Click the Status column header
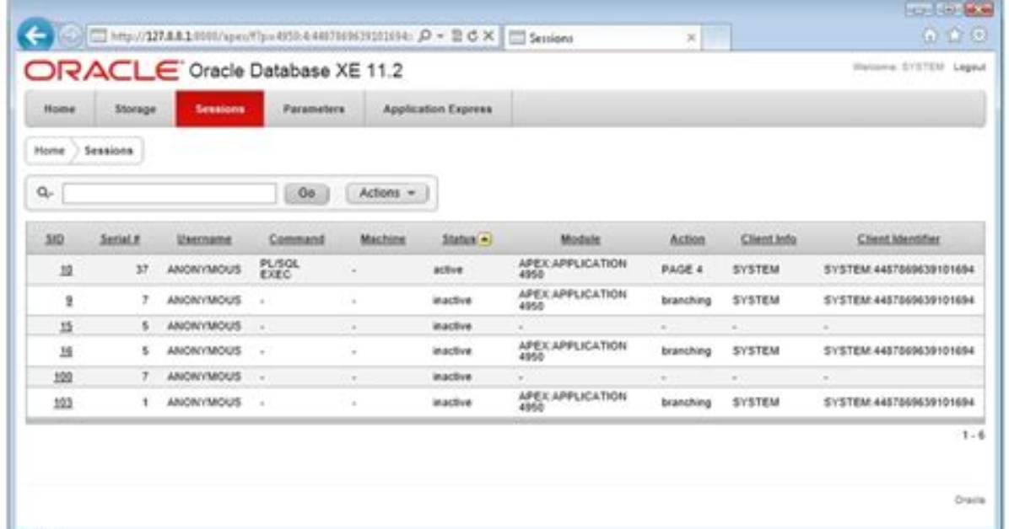 click(459, 239)
